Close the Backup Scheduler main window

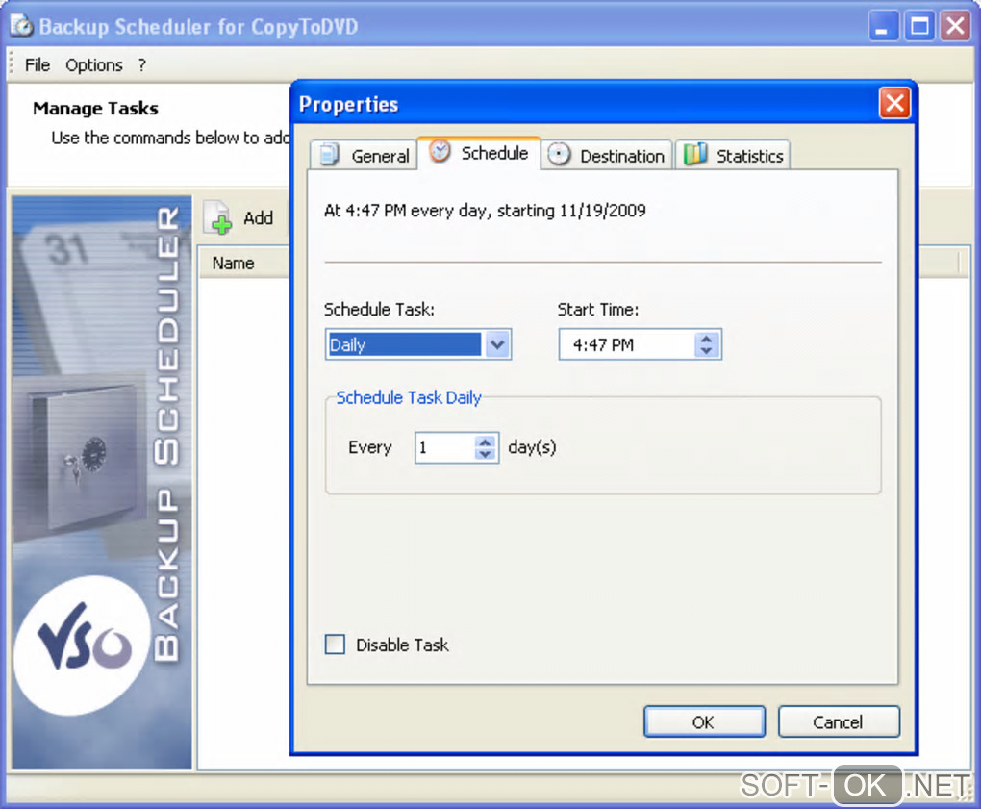click(955, 26)
